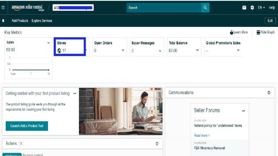Click the search magnifier button

(x=205, y=8)
